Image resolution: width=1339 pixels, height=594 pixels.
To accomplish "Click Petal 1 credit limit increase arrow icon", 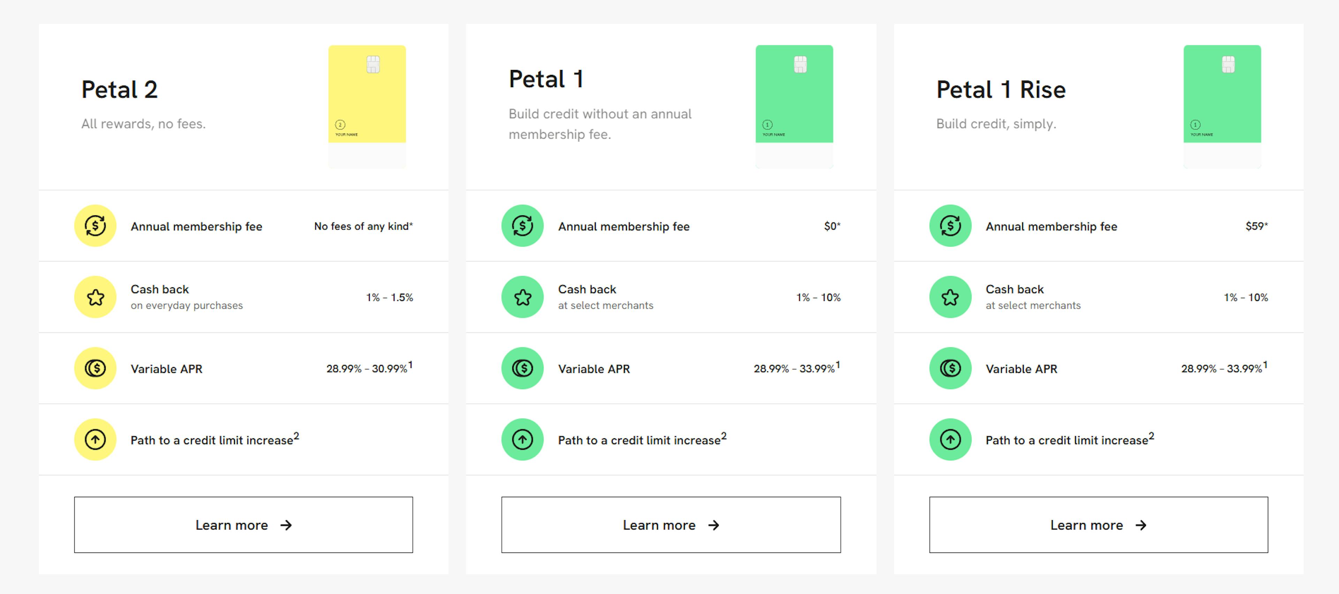I will [522, 439].
